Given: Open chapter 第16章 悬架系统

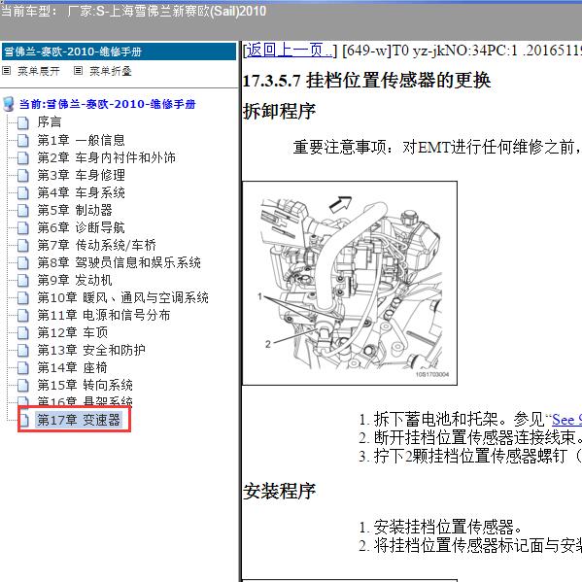Looking at the screenshot, I should pyautogui.click(x=85, y=401).
